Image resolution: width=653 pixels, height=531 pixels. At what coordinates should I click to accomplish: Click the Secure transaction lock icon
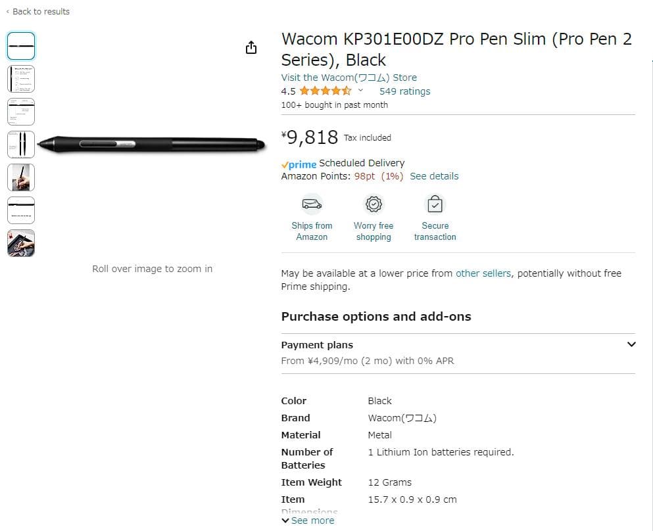[435, 204]
